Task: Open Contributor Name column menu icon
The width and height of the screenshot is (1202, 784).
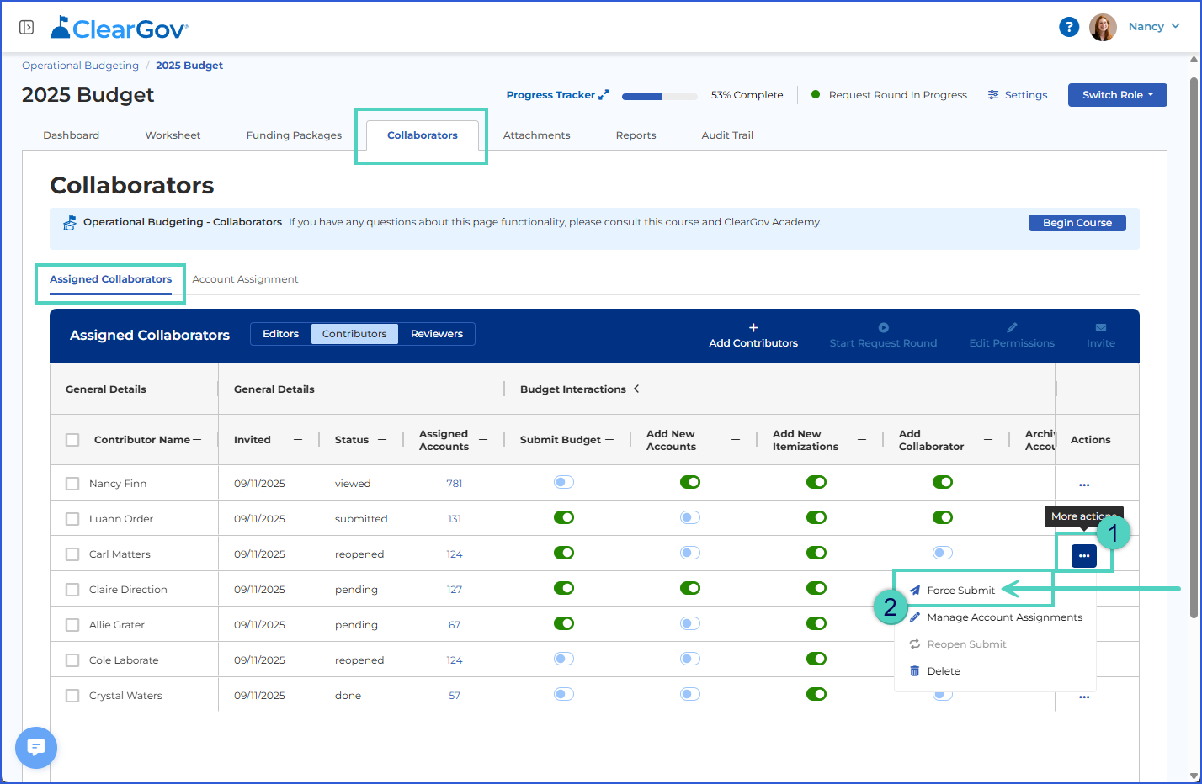Action: point(197,440)
